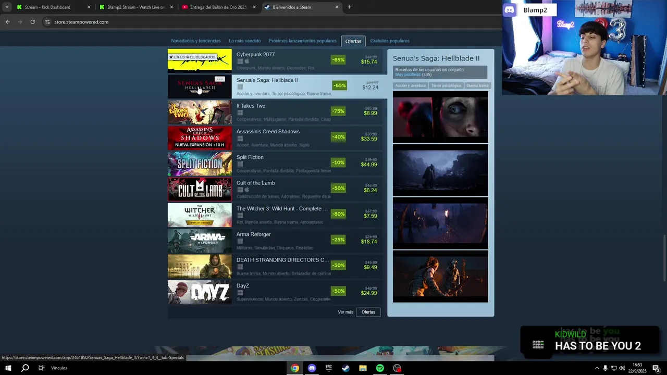Screen dimensions: 667x375
Task: Open Discord from the taskbar
Action: click(x=312, y=368)
